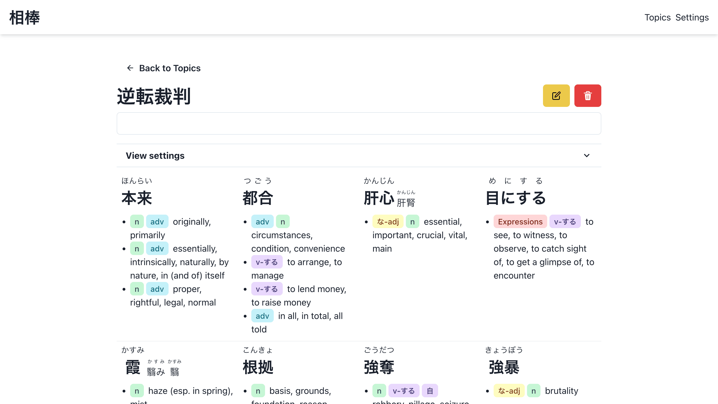Select the word 霞
718x404 pixels.
[133, 367]
